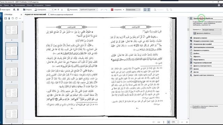223x125 pixels.
Task: Toggle the text pane view icon
Action: [149, 10]
